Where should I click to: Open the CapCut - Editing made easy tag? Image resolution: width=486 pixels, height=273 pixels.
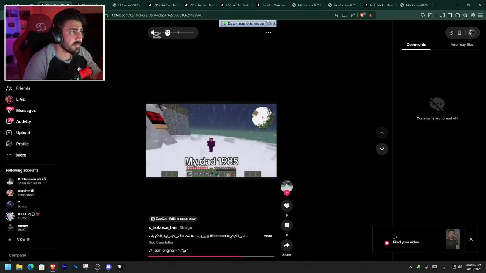point(174,219)
